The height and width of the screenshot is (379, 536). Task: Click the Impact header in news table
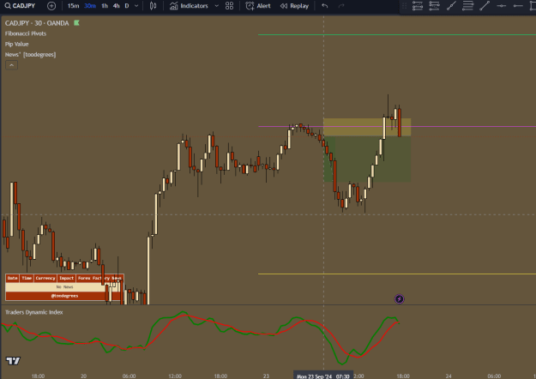coord(66,278)
